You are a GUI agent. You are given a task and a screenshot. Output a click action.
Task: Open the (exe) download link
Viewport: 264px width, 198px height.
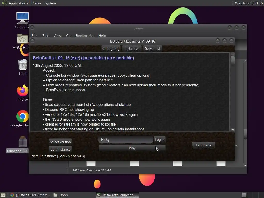pos(75,58)
